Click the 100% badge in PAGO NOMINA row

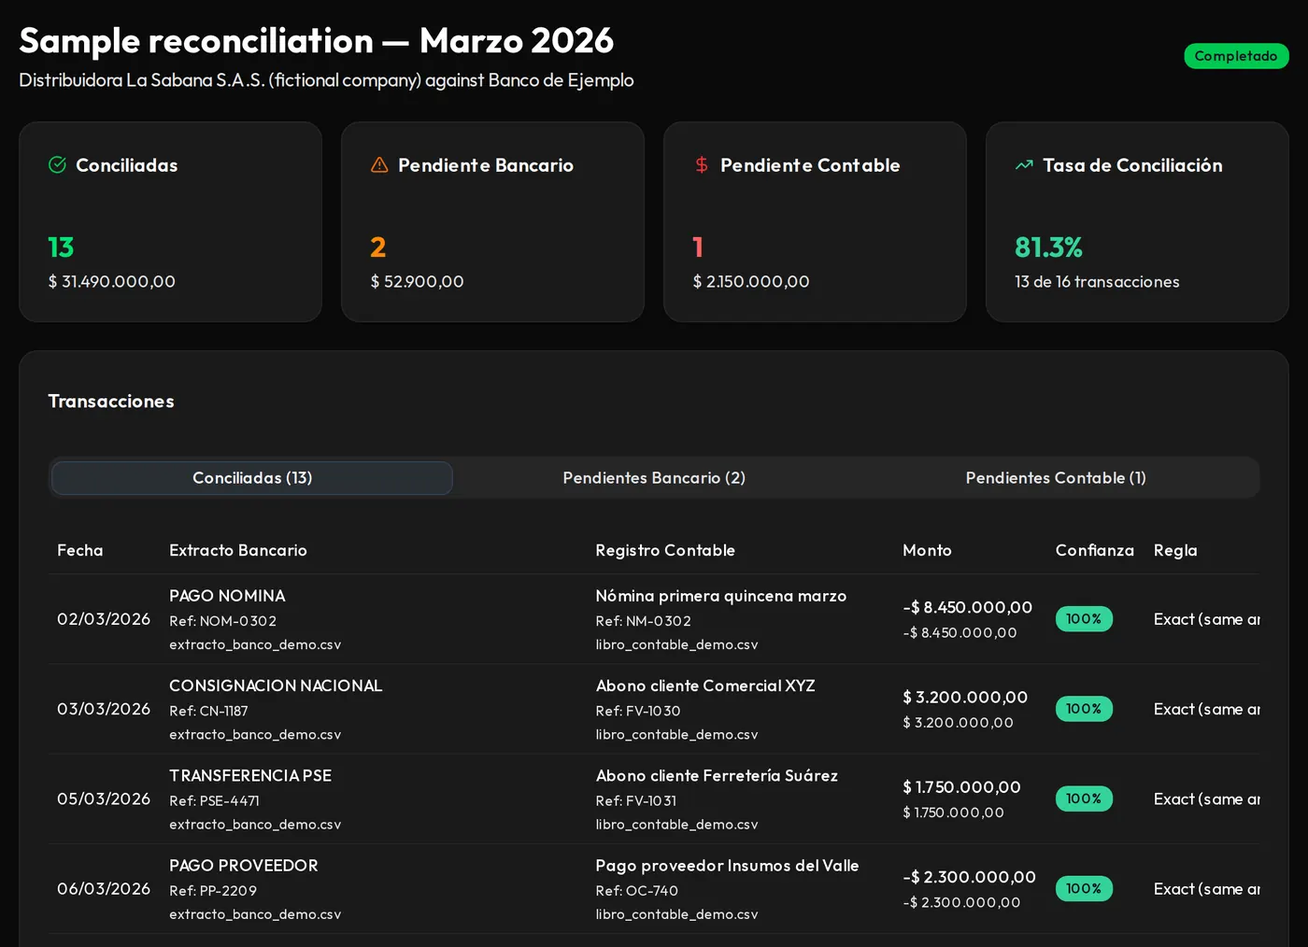(x=1084, y=619)
